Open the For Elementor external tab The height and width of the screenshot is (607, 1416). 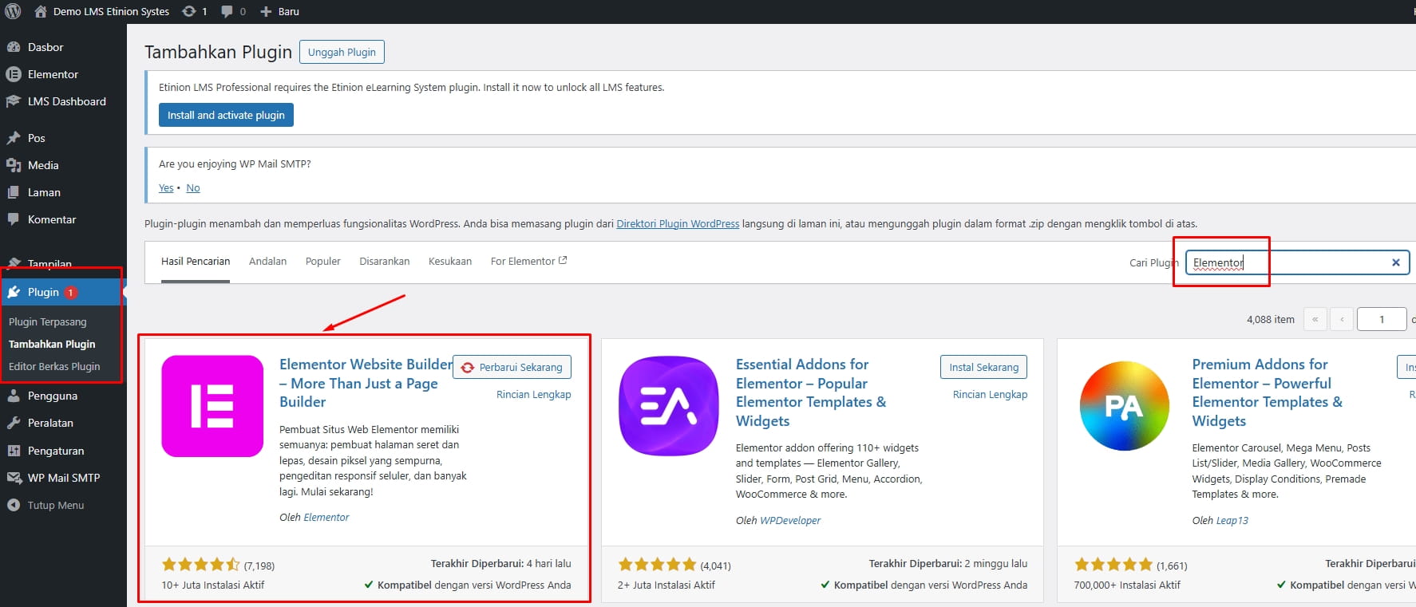[528, 261]
